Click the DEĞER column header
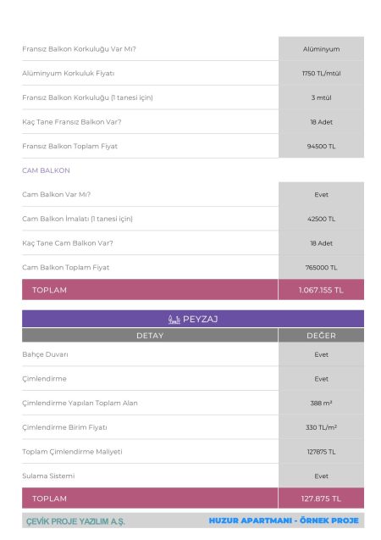Screen dimensions: 381x540 click(x=321, y=336)
